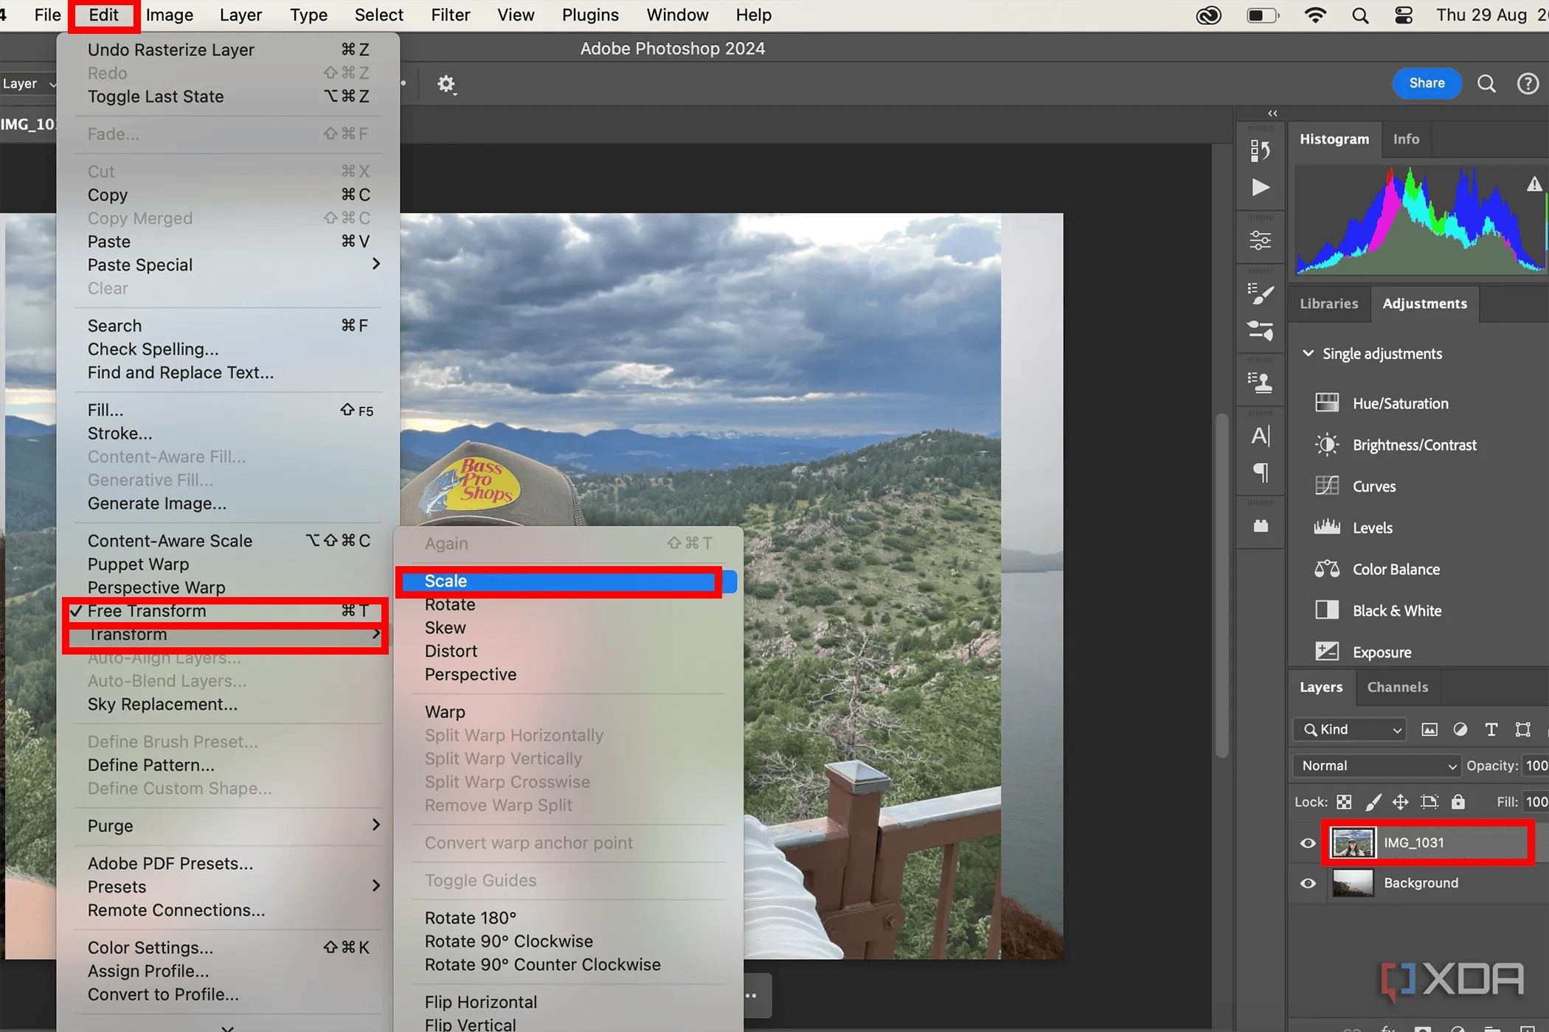Open the Plugins panel icon
The height and width of the screenshot is (1032, 1549).
(1261, 526)
